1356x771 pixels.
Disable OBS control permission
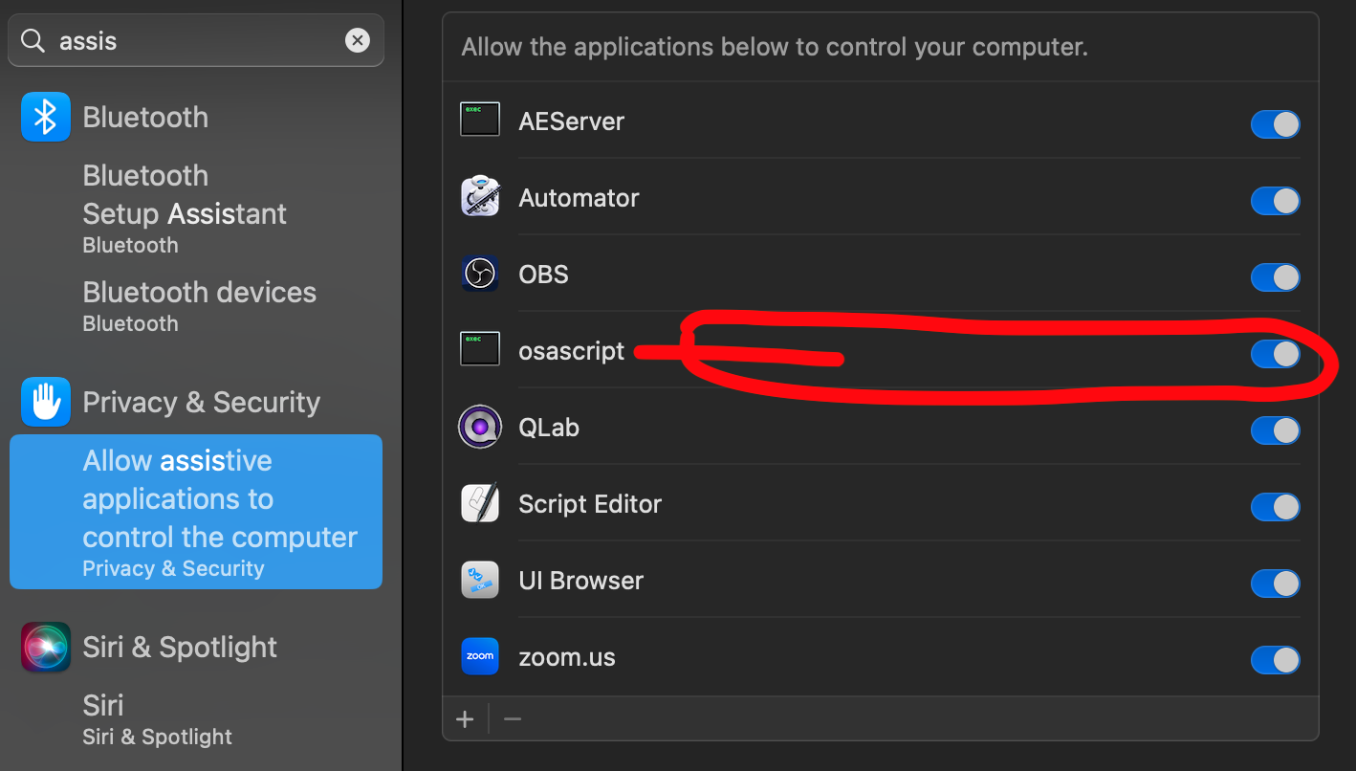click(1275, 277)
